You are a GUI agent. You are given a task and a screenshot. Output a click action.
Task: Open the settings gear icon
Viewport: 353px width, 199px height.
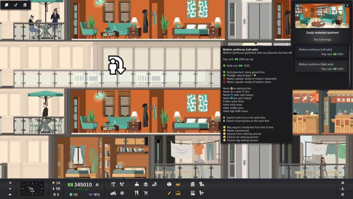[x=343, y=183]
